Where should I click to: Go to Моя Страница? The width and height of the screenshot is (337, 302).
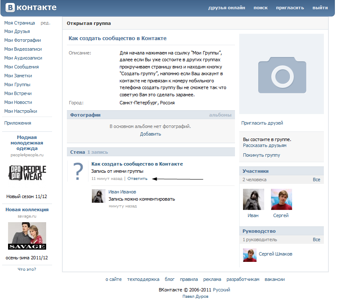(x=19, y=23)
